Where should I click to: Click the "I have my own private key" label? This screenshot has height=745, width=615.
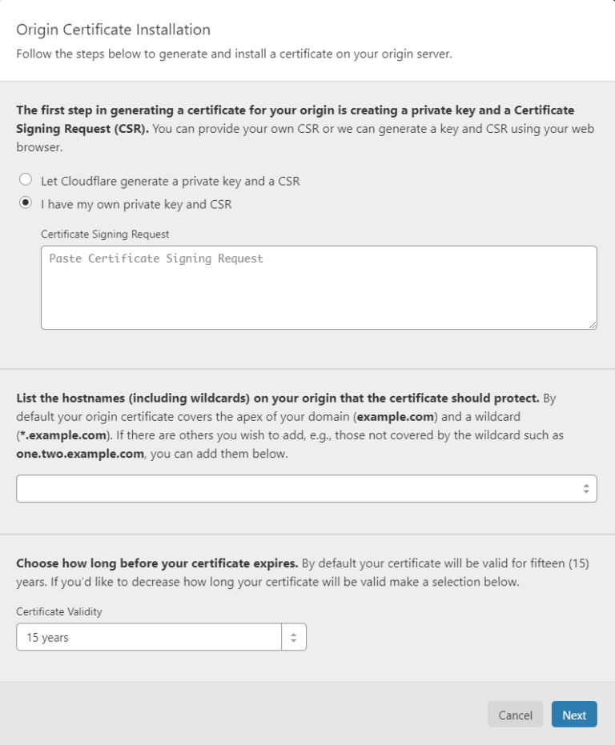click(x=136, y=204)
